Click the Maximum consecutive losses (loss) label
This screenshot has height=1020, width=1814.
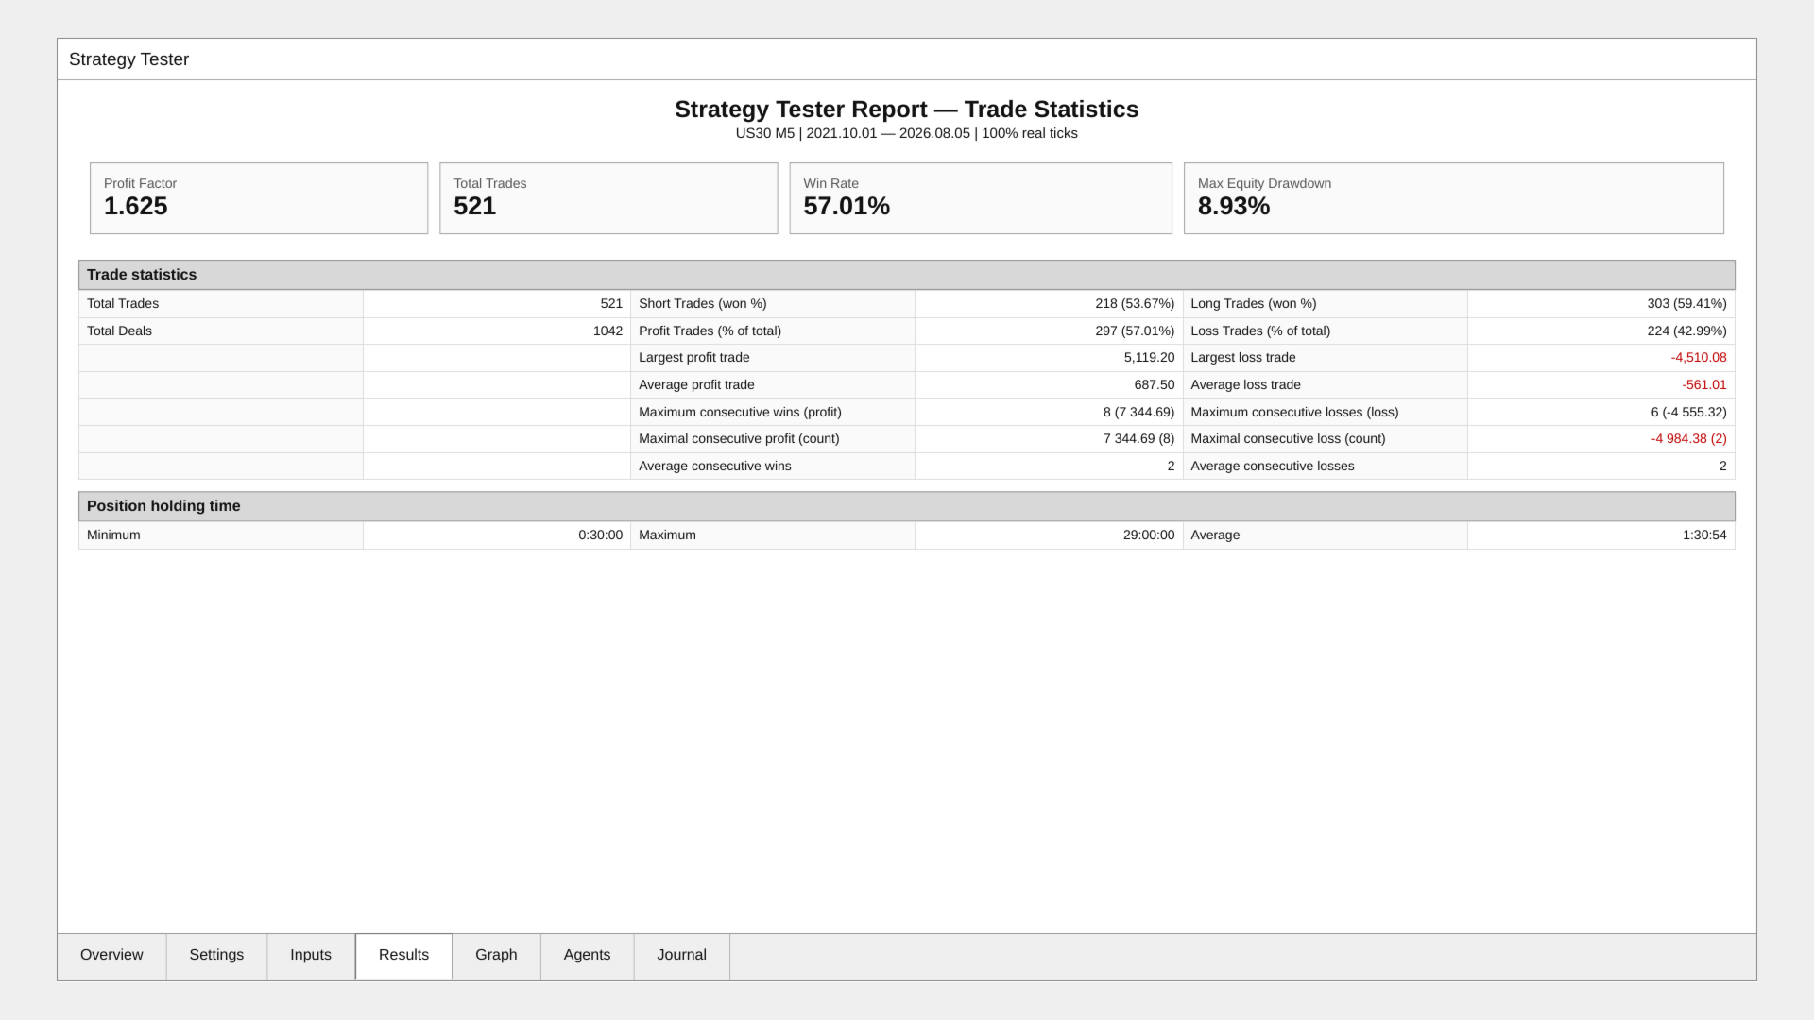[1294, 413]
